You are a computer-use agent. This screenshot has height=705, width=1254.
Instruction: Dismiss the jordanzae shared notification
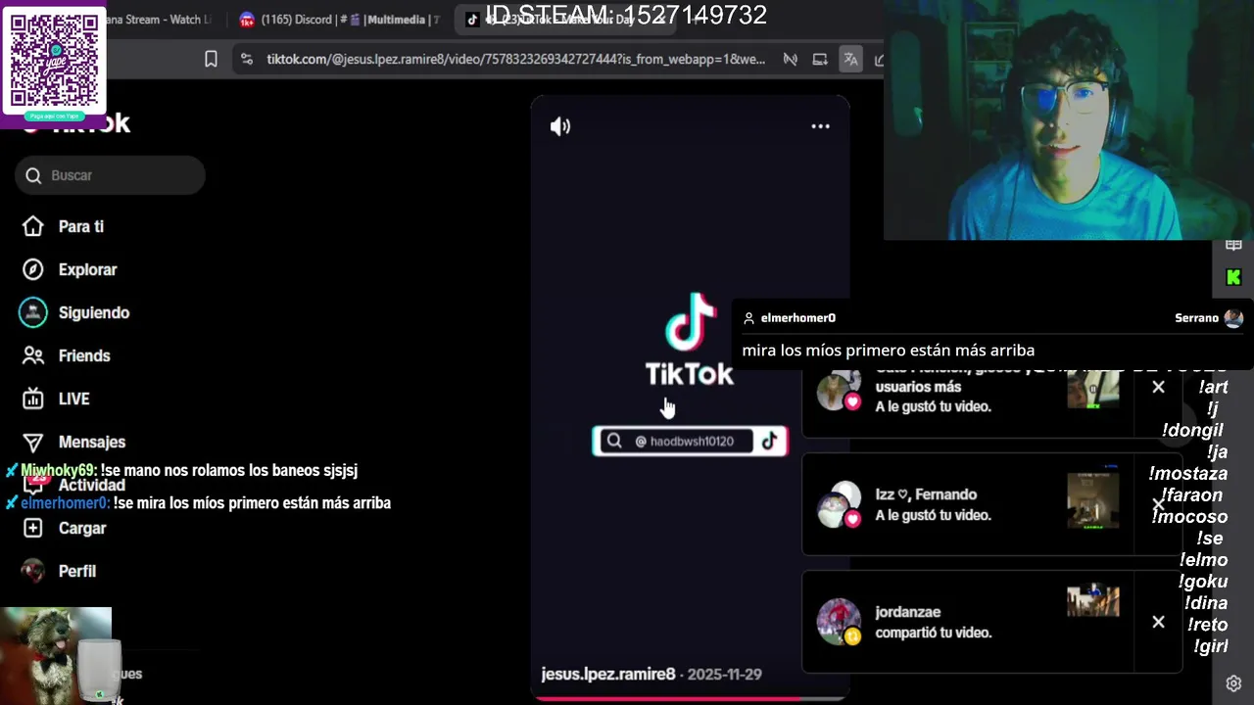[1158, 622]
